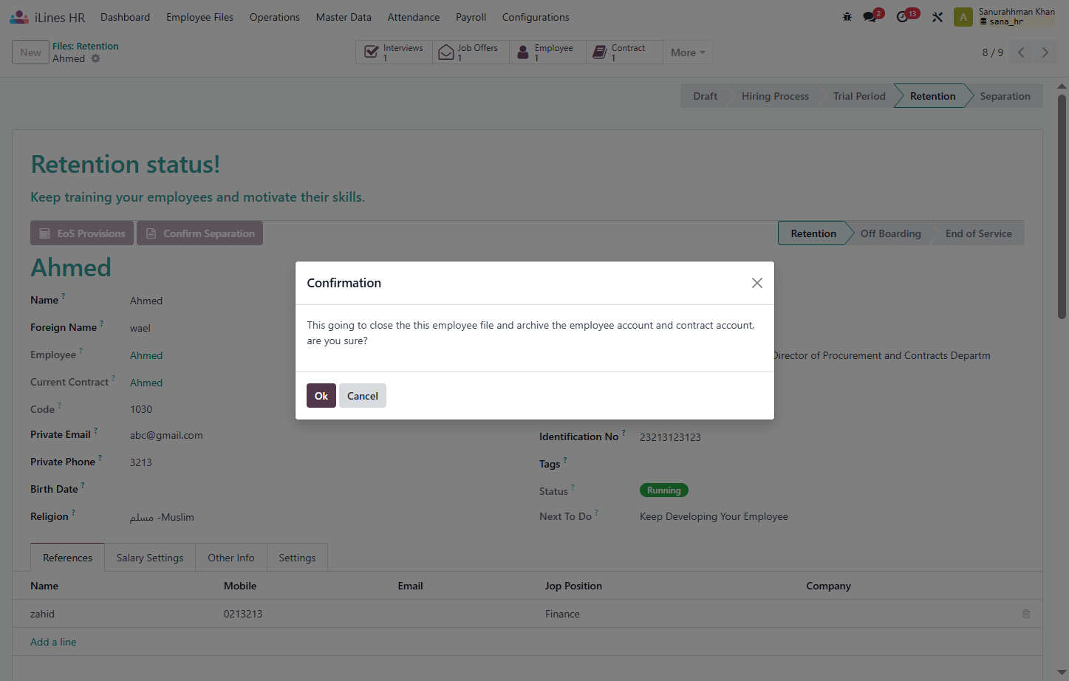Open Employee Files menu
This screenshot has width=1069, height=681.
(199, 17)
